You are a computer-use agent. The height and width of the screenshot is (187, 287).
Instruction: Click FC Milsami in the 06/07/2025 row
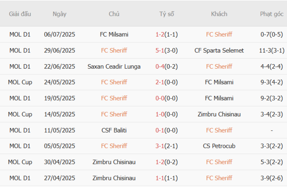(114, 34)
